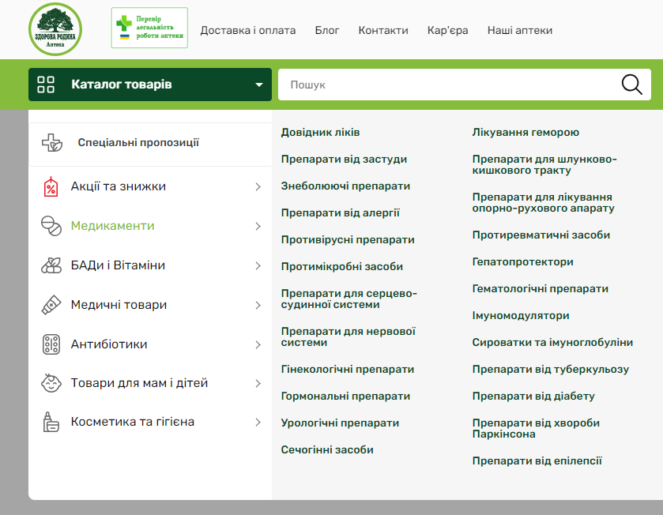663x515 pixels.
Task: Select the percent icon next to Акції та знижки
Action: point(50,186)
